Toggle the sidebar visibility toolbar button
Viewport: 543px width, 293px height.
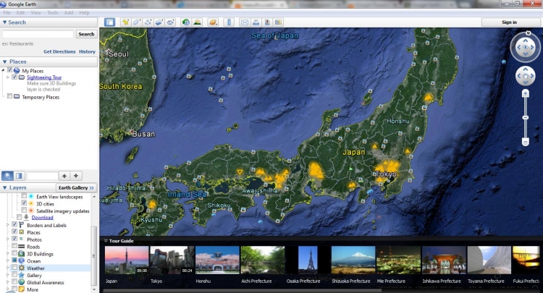[x=110, y=22]
